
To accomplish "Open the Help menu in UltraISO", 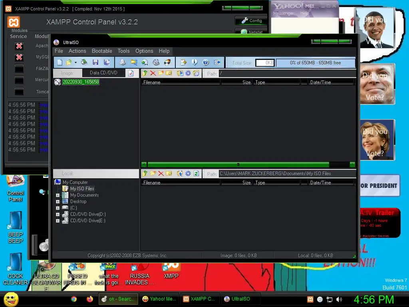I will pyautogui.click(x=164, y=51).
